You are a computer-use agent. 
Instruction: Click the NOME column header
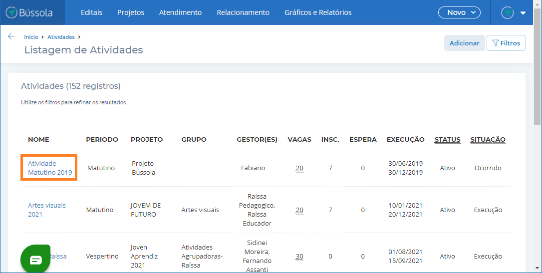[x=38, y=140]
